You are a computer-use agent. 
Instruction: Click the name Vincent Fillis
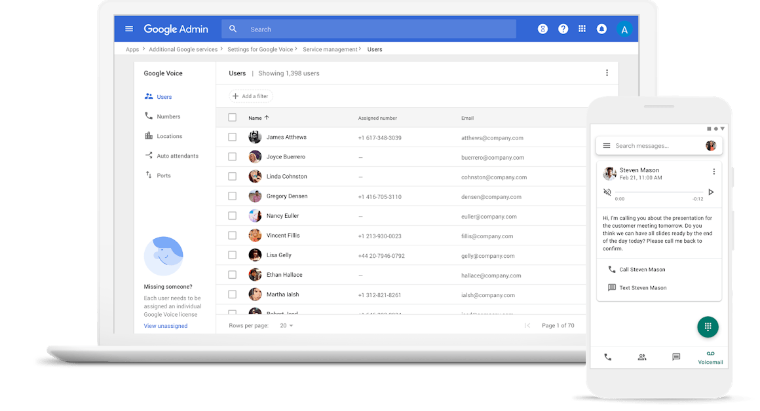pos(283,235)
